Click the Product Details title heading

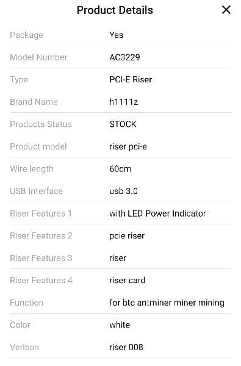pyautogui.click(x=115, y=10)
